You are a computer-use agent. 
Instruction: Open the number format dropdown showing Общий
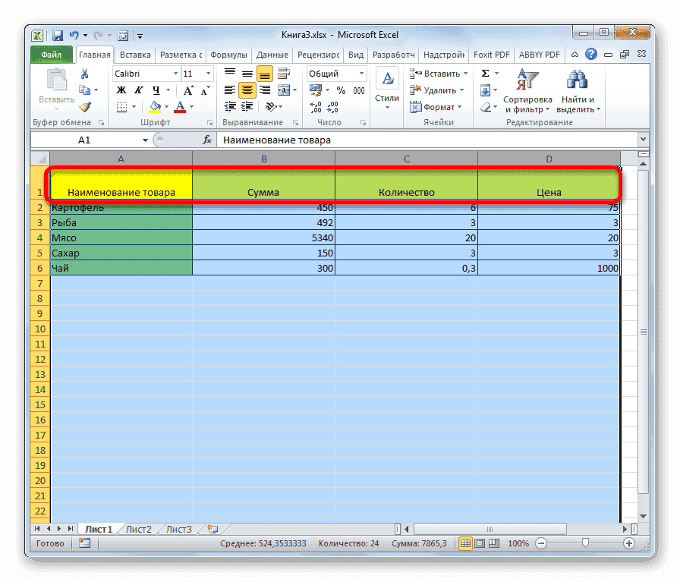point(362,73)
